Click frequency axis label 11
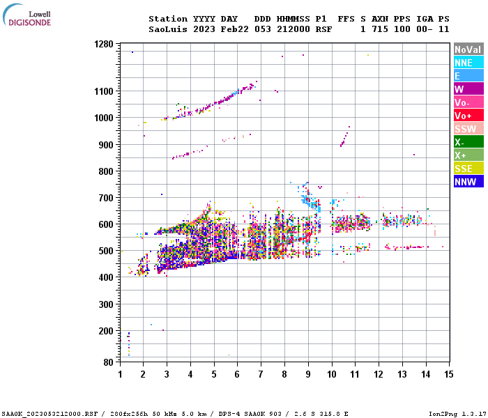This screenshot has height=418, width=488. pyautogui.click(x=355, y=374)
